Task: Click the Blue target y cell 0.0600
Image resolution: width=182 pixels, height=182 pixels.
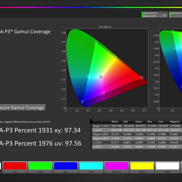Action: point(151,139)
